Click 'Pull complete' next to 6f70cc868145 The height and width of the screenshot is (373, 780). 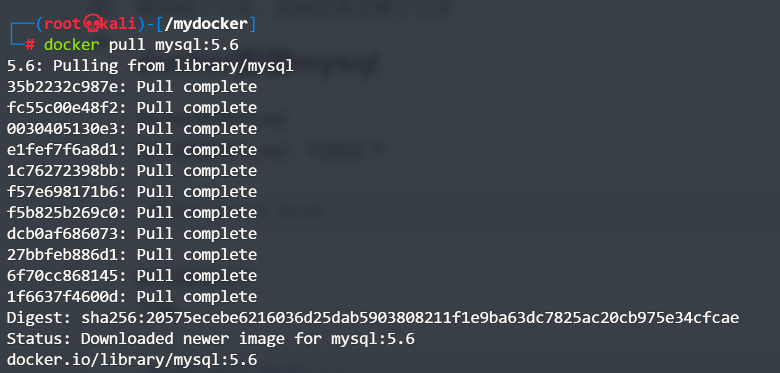pyautogui.click(x=197, y=276)
